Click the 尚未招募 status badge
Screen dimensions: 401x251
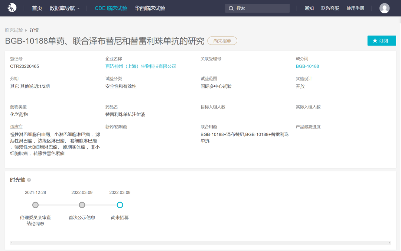point(222,41)
